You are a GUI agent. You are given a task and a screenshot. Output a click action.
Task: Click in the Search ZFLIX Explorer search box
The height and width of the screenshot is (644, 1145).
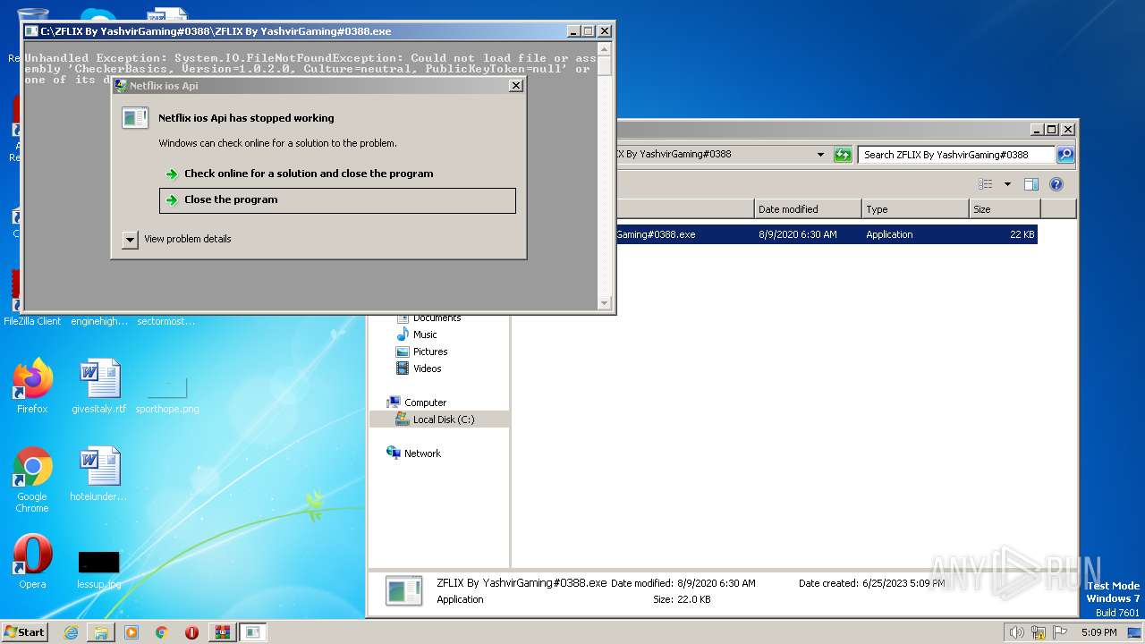955,155
